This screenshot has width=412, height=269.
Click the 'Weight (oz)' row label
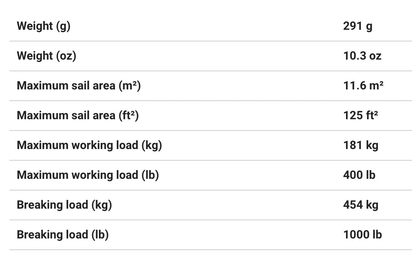[x=46, y=56]
